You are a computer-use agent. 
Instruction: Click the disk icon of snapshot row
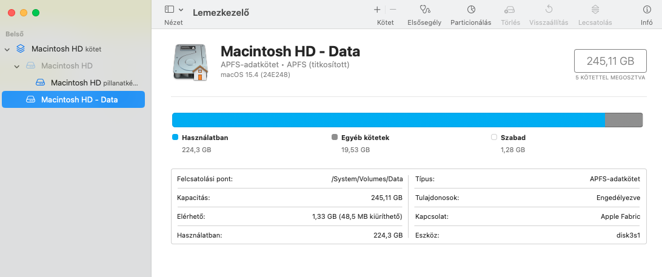tap(41, 82)
